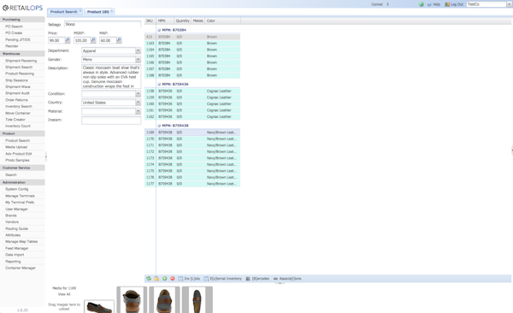Close the Product Search tab

point(80,11)
